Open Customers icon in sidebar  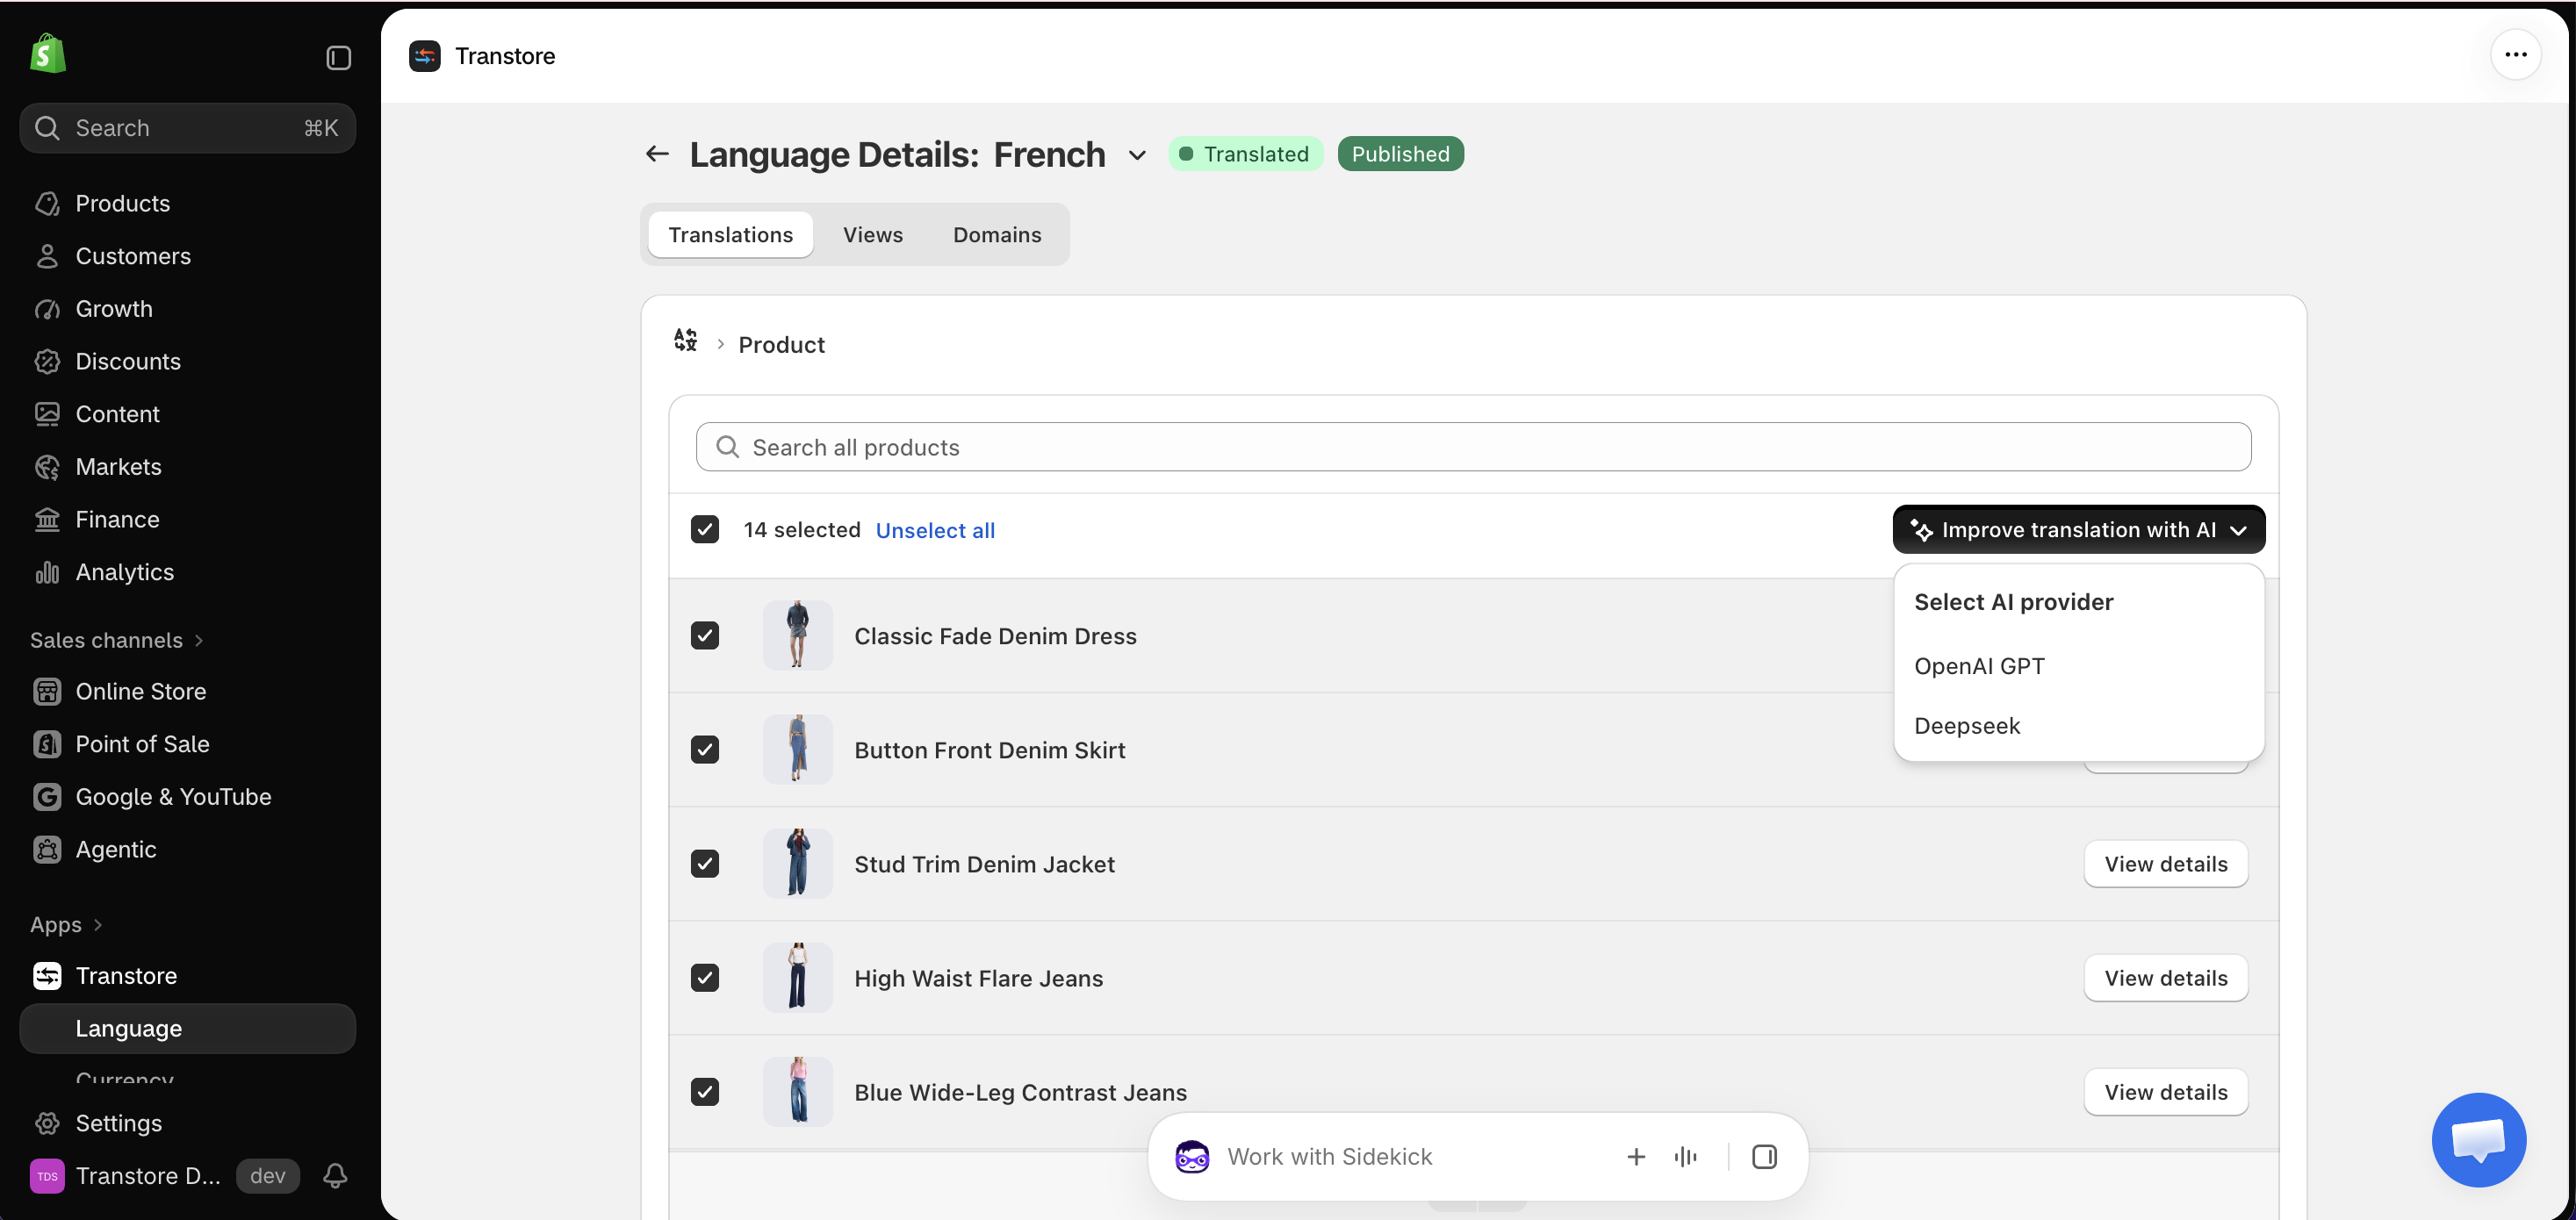click(47, 256)
